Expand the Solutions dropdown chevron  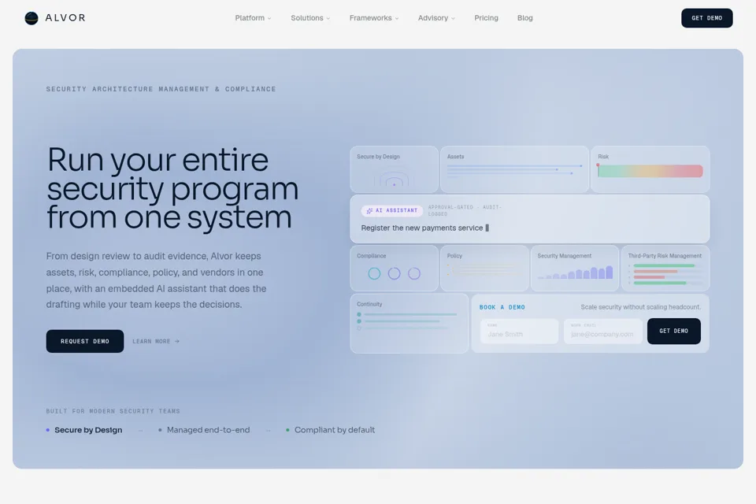[328, 18]
